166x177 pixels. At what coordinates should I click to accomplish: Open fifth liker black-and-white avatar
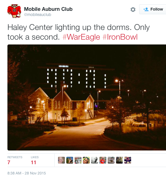pos(95,160)
